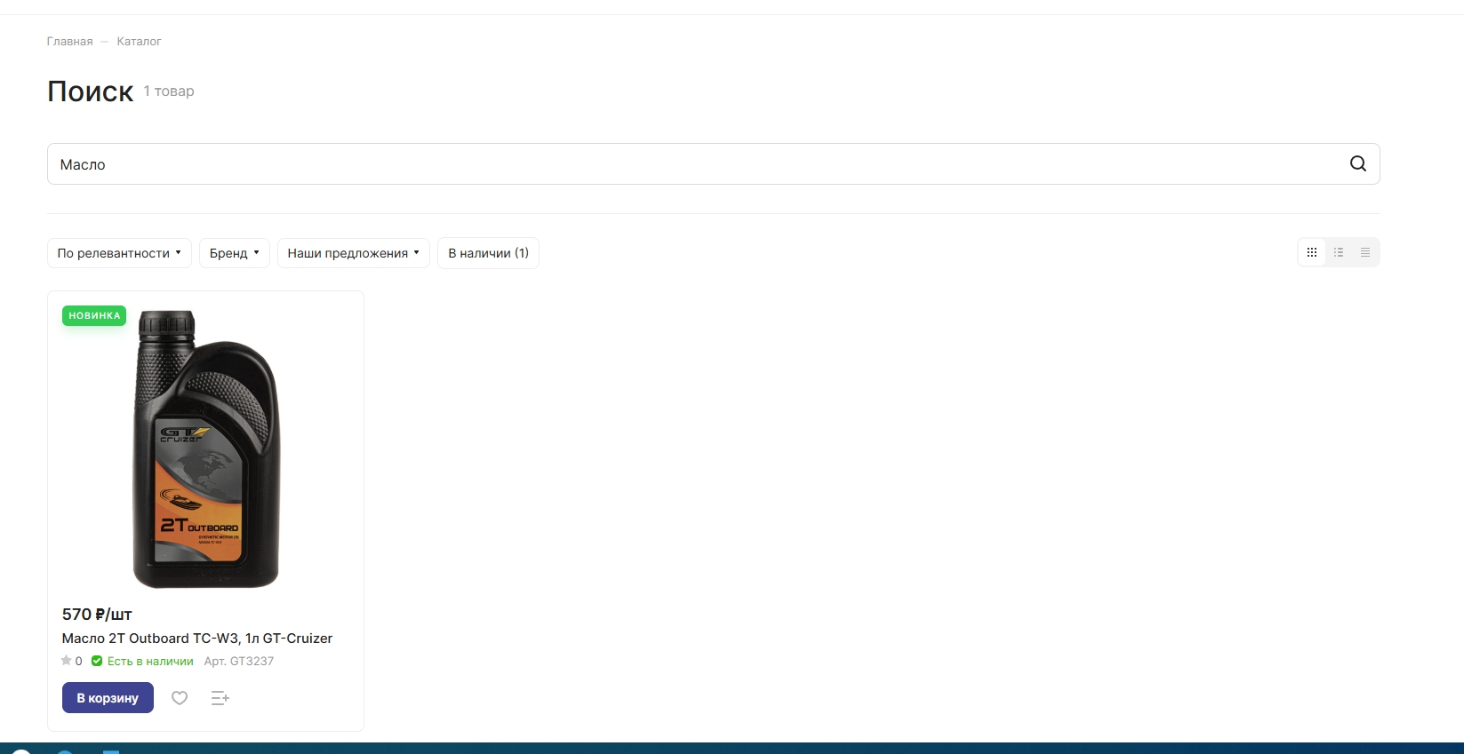Go to 'Главная' in breadcrumbs
This screenshot has width=1464, height=754.
tap(69, 42)
